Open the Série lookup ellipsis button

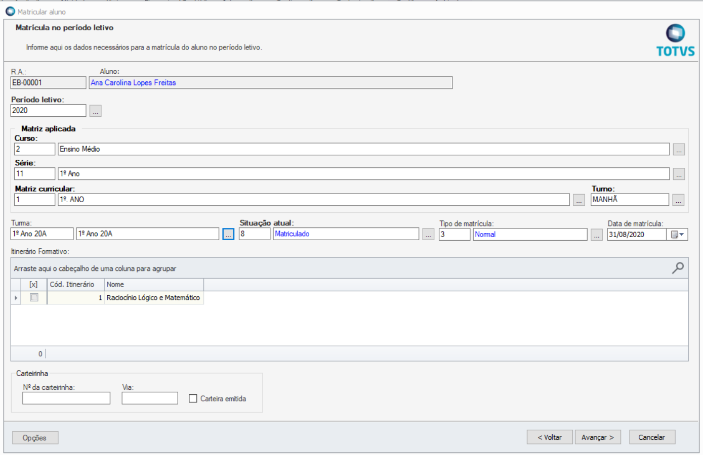pos(679,174)
